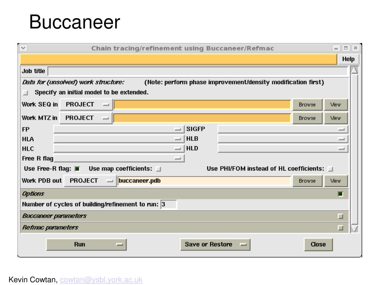380x285 pixels.
Task: Open the Work PDB out PROJECT dropdown
Action: (x=90, y=181)
